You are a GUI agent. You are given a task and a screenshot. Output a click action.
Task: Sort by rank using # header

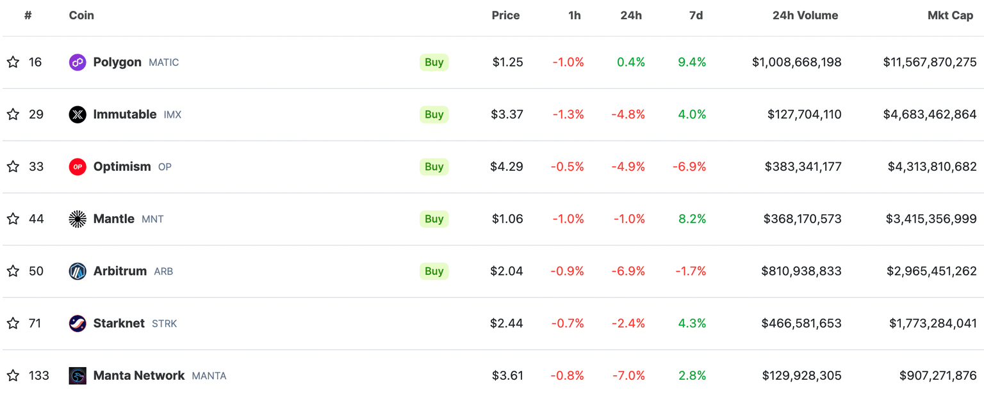28,15
